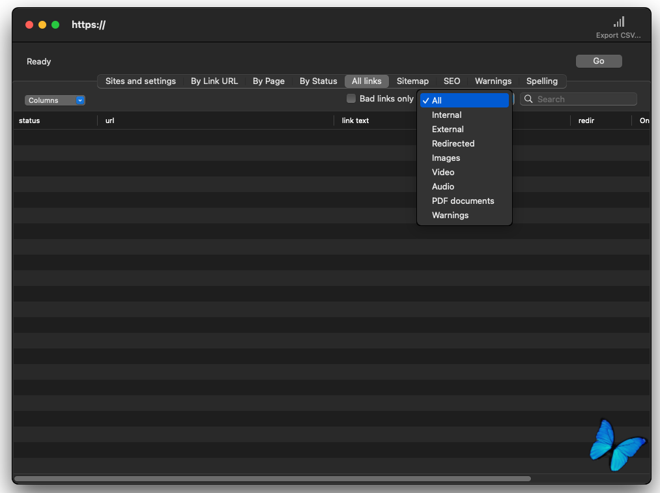The width and height of the screenshot is (660, 493).
Task: Switch to the Sitemap tab
Action: [412, 81]
